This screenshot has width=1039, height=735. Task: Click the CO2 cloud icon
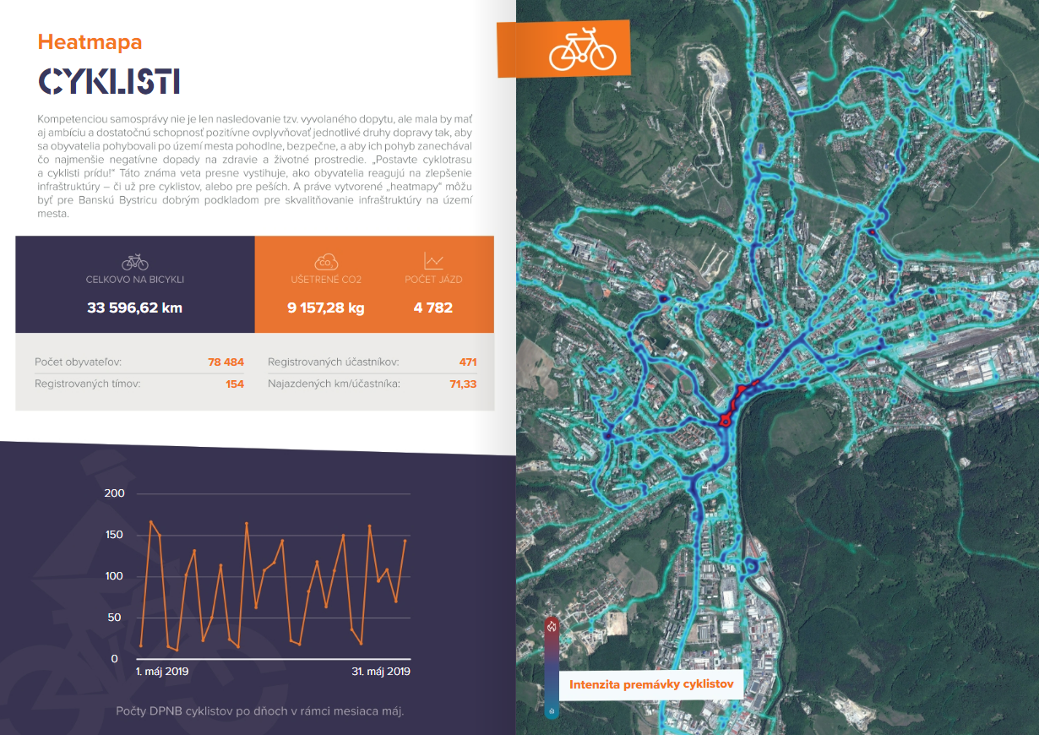tap(326, 262)
